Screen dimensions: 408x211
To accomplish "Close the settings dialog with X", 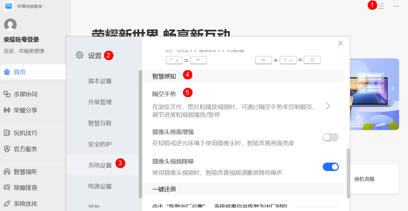I will pos(340,43).
